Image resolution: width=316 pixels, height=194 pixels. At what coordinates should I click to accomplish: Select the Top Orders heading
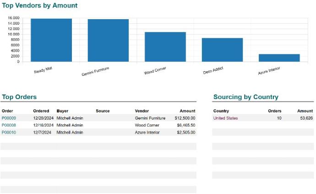click(19, 97)
